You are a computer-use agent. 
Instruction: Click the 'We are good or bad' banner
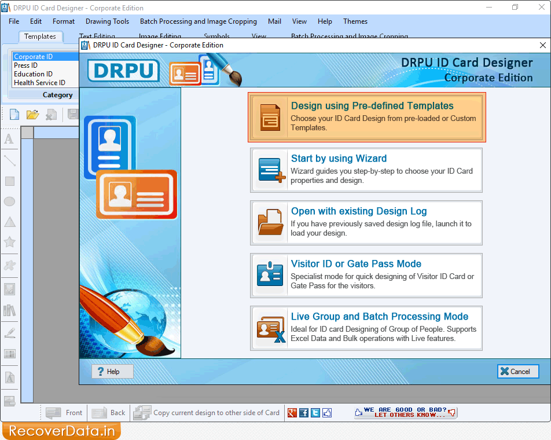point(406,412)
